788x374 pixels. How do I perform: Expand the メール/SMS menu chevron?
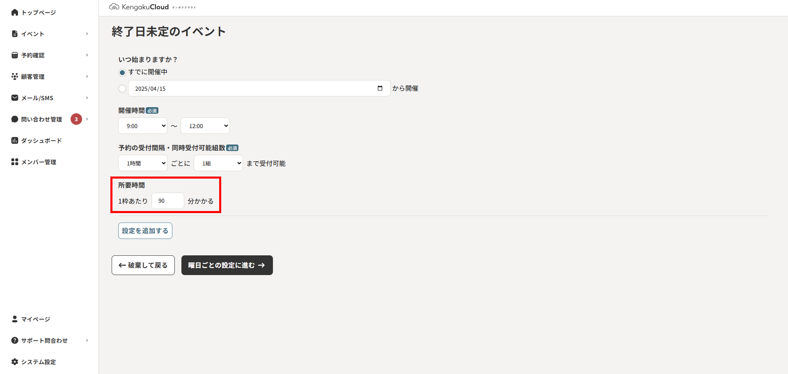pos(87,98)
